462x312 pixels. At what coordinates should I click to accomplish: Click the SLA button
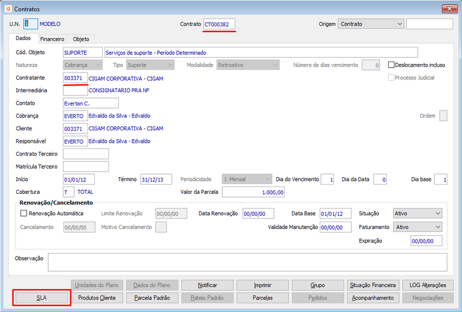(41, 298)
